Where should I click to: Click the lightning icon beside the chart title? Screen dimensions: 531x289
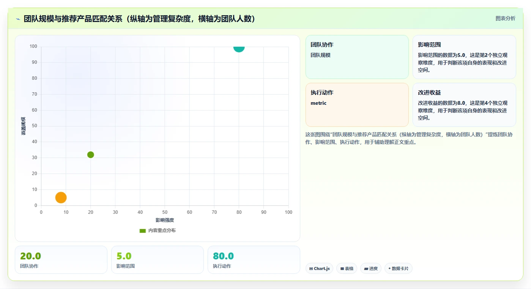[18, 19]
